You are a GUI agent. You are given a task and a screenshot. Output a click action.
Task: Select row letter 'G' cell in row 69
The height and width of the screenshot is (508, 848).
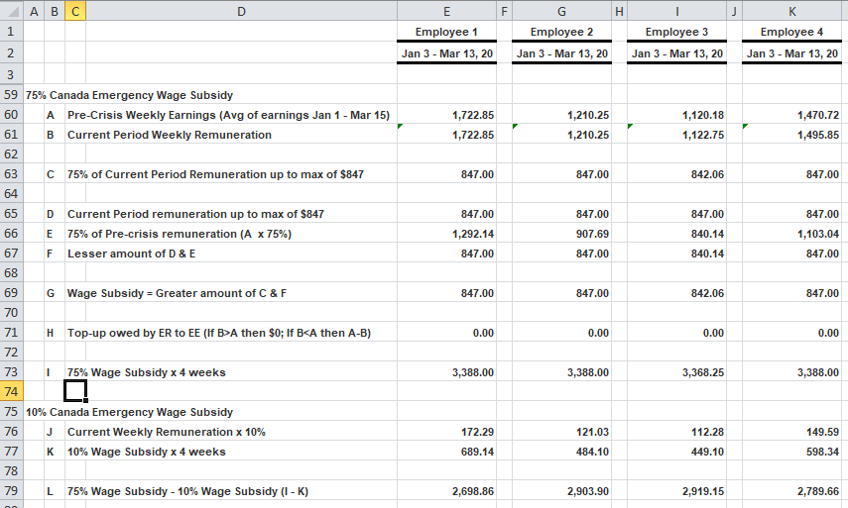(55, 293)
